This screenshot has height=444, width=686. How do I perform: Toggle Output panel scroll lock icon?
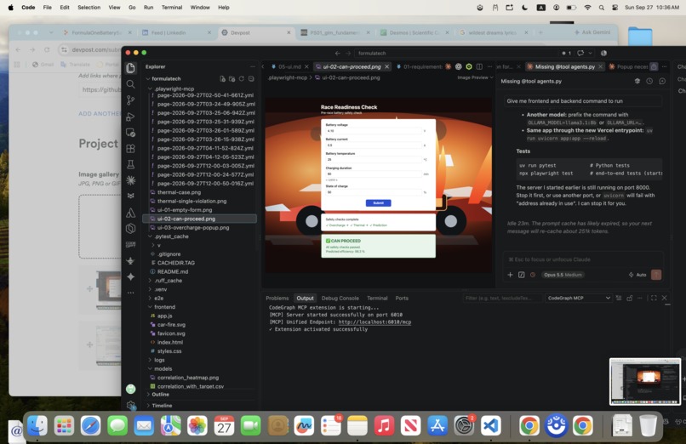click(630, 298)
